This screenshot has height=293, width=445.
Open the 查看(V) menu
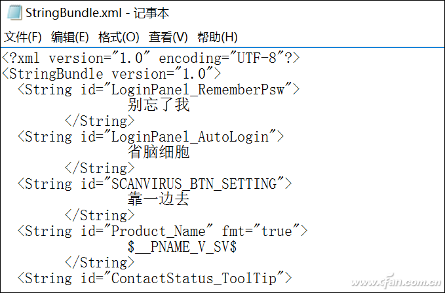(168, 37)
